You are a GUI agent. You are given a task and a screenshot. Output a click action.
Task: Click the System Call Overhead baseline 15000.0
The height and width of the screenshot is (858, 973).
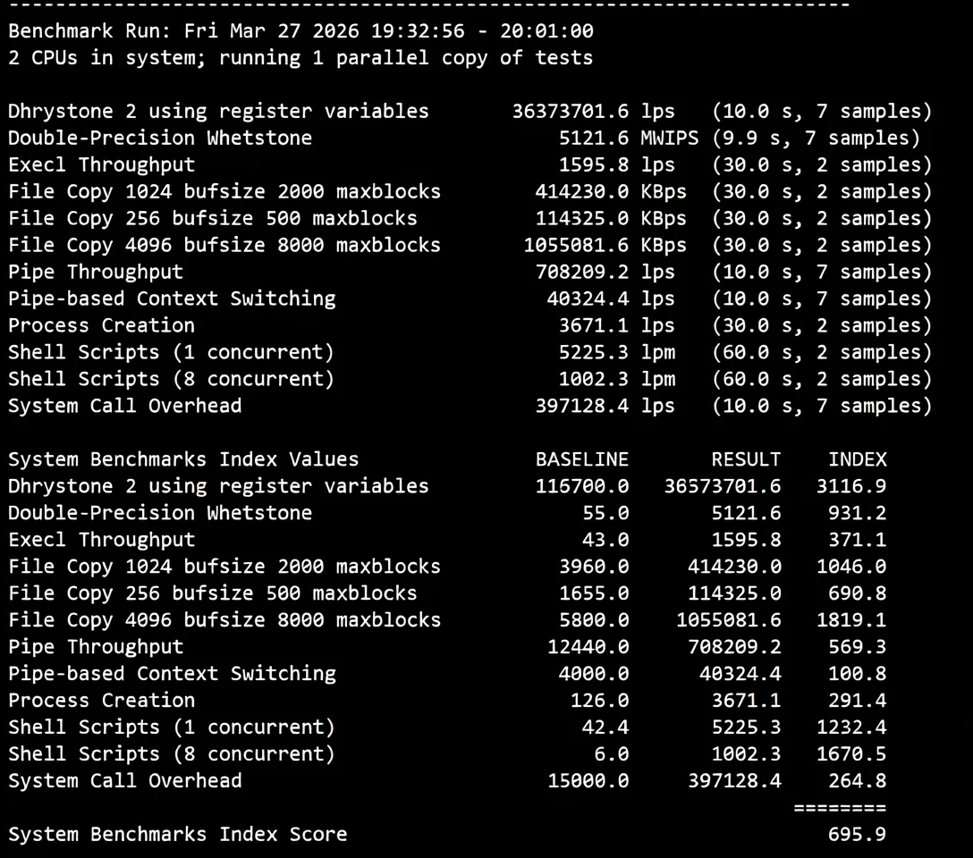(x=588, y=782)
